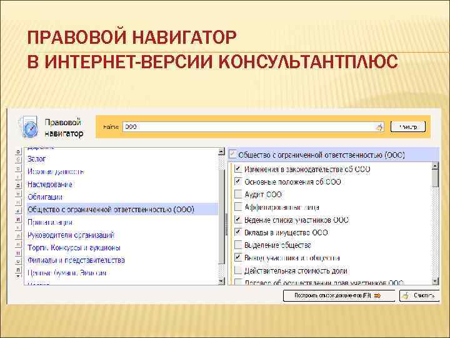Check the 'Выделение общества' checkbox
Viewport: 450px width, 338px height.
point(238,245)
